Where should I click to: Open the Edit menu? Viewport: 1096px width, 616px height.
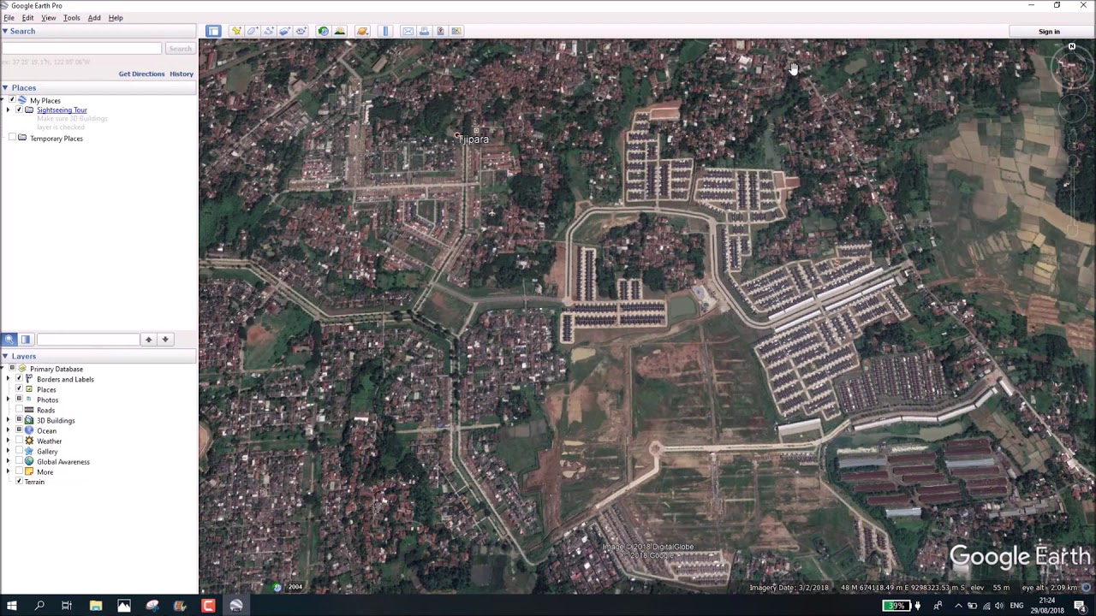(x=27, y=18)
